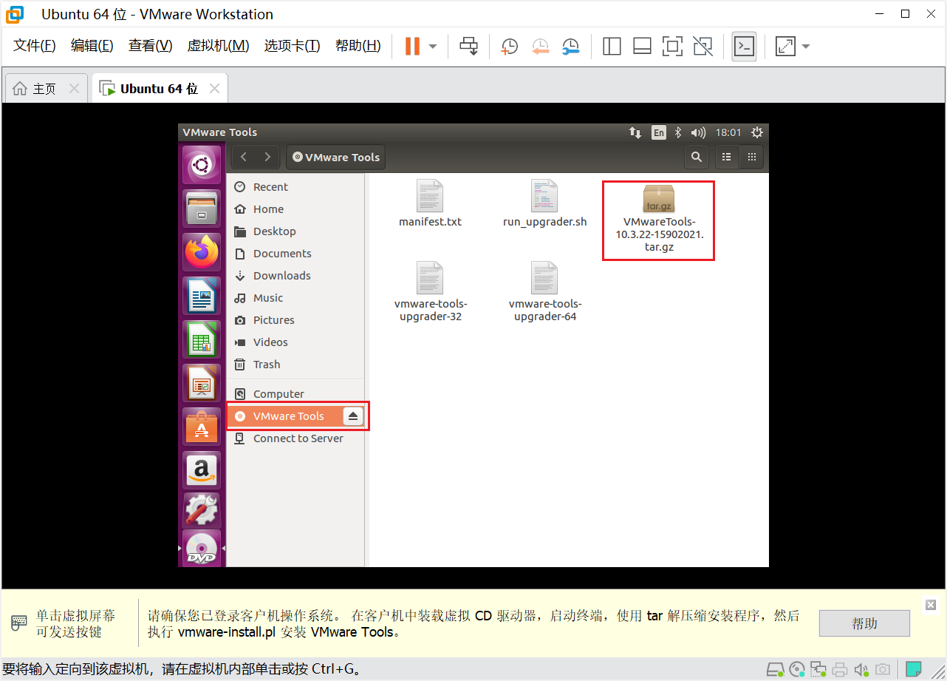Image resolution: width=947 pixels, height=681 pixels.
Task: Go forward in the Files window
Action: click(267, 157)
